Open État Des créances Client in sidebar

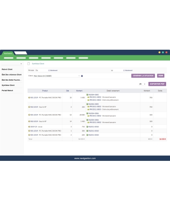(x=12, y=75)
